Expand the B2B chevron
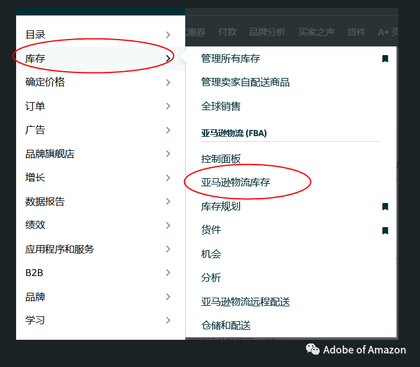This screenshot has width=420, height=367. tap(168, 272)
